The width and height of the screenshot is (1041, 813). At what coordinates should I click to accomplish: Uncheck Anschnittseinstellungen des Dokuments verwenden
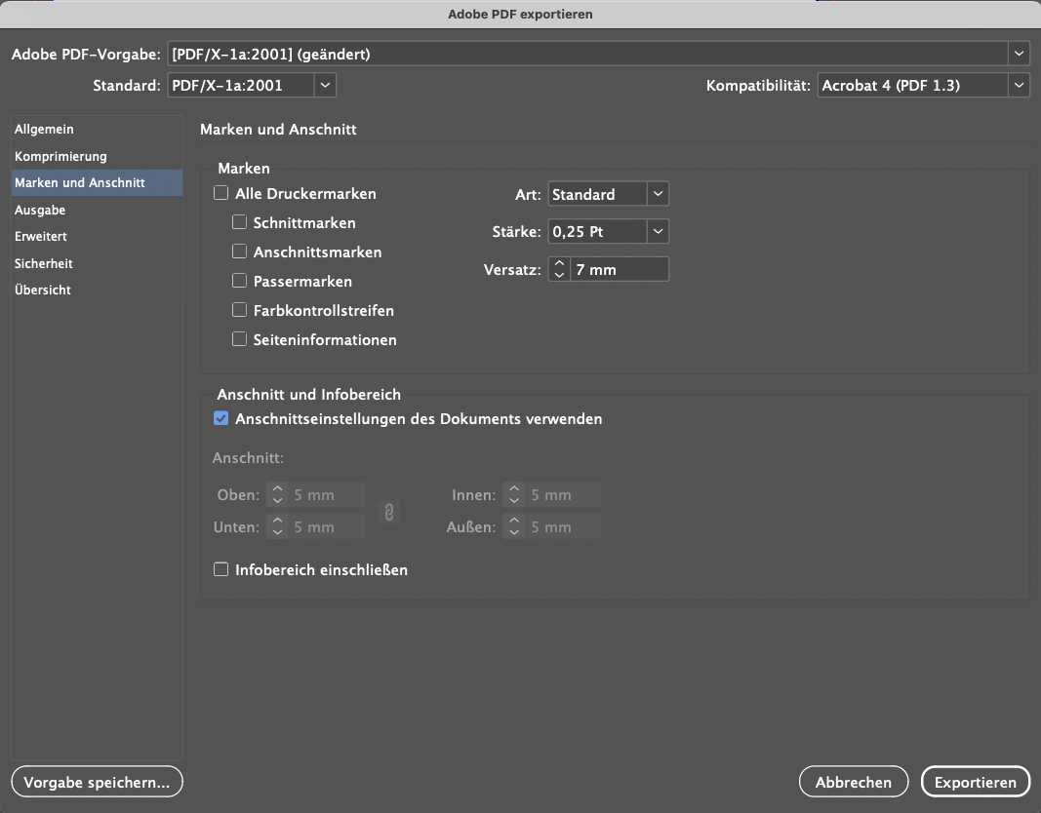click(x=221, y=418)
